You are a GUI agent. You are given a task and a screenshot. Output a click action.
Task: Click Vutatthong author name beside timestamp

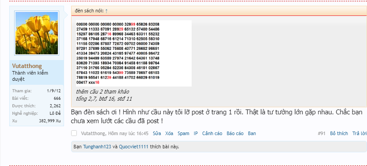pyautogui.click(x=94, y=133)
